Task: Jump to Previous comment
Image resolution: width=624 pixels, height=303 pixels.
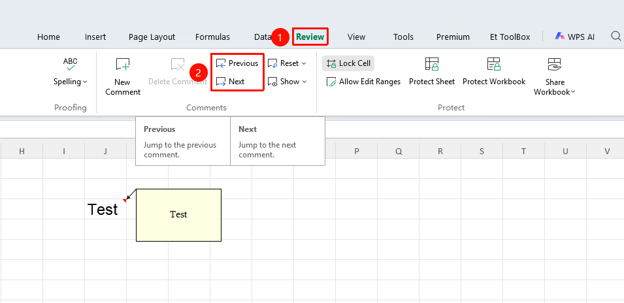Action: (237, 63)
